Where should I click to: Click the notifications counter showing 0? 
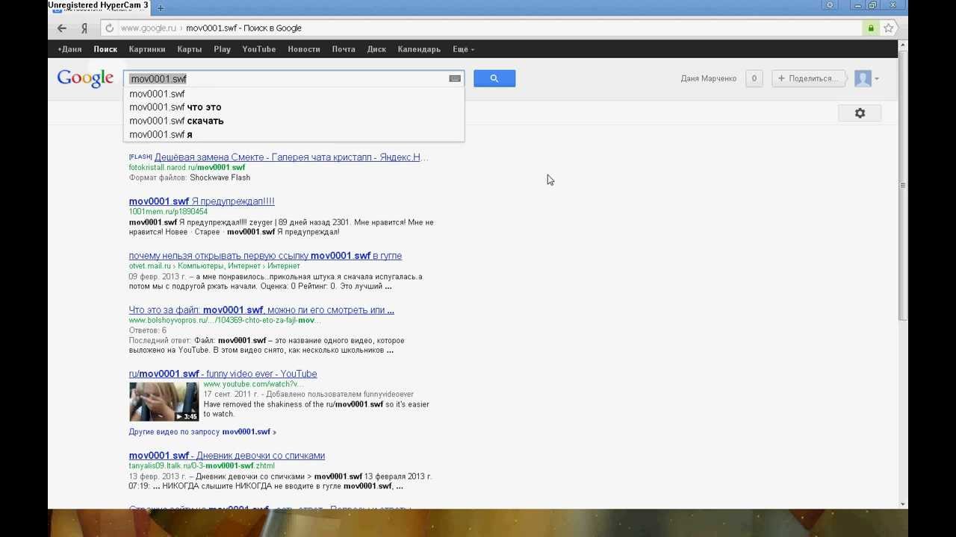(754, 78)
